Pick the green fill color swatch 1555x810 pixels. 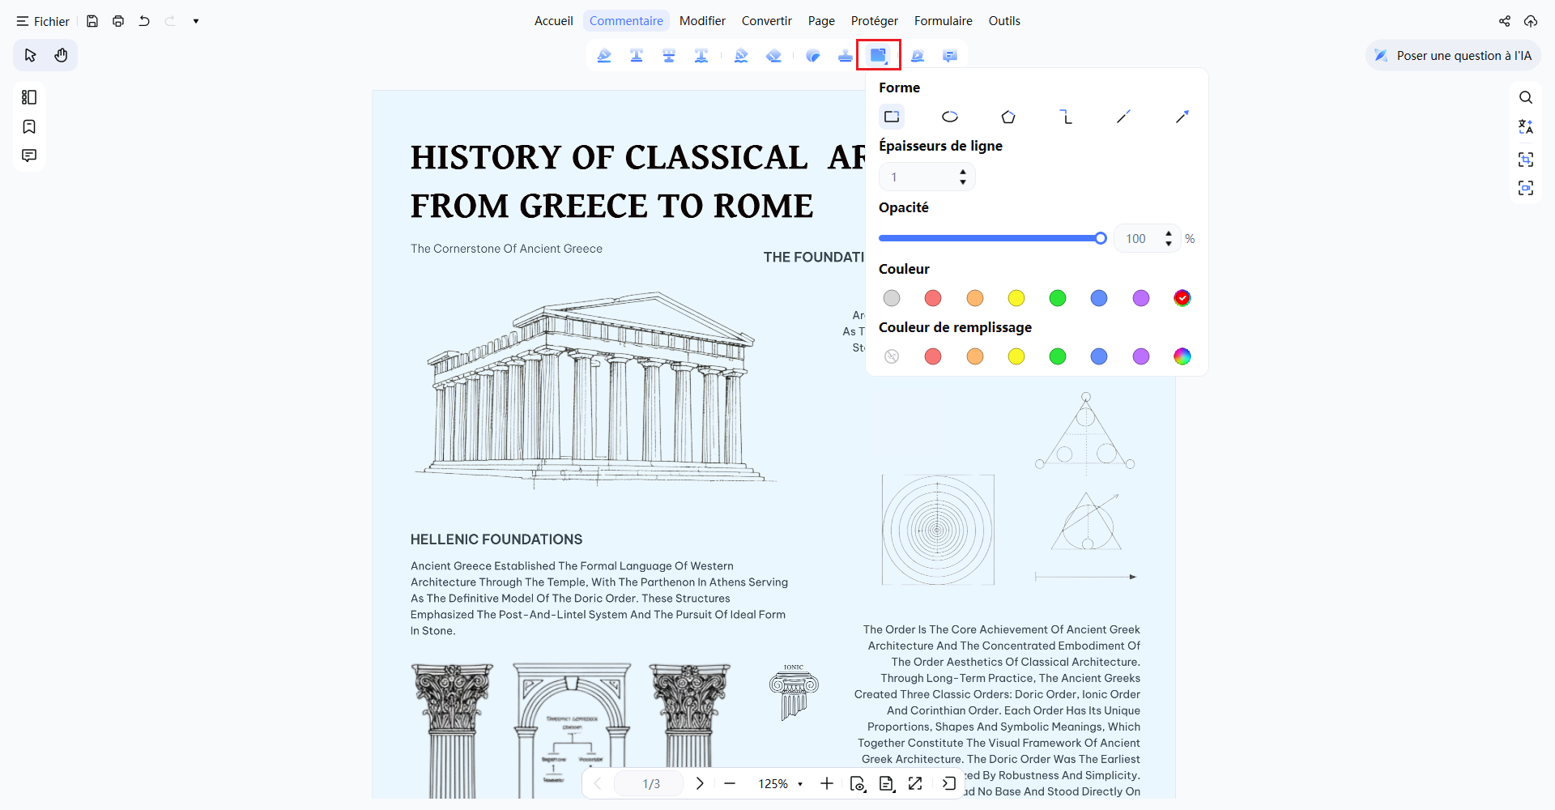click(1058, 356)
